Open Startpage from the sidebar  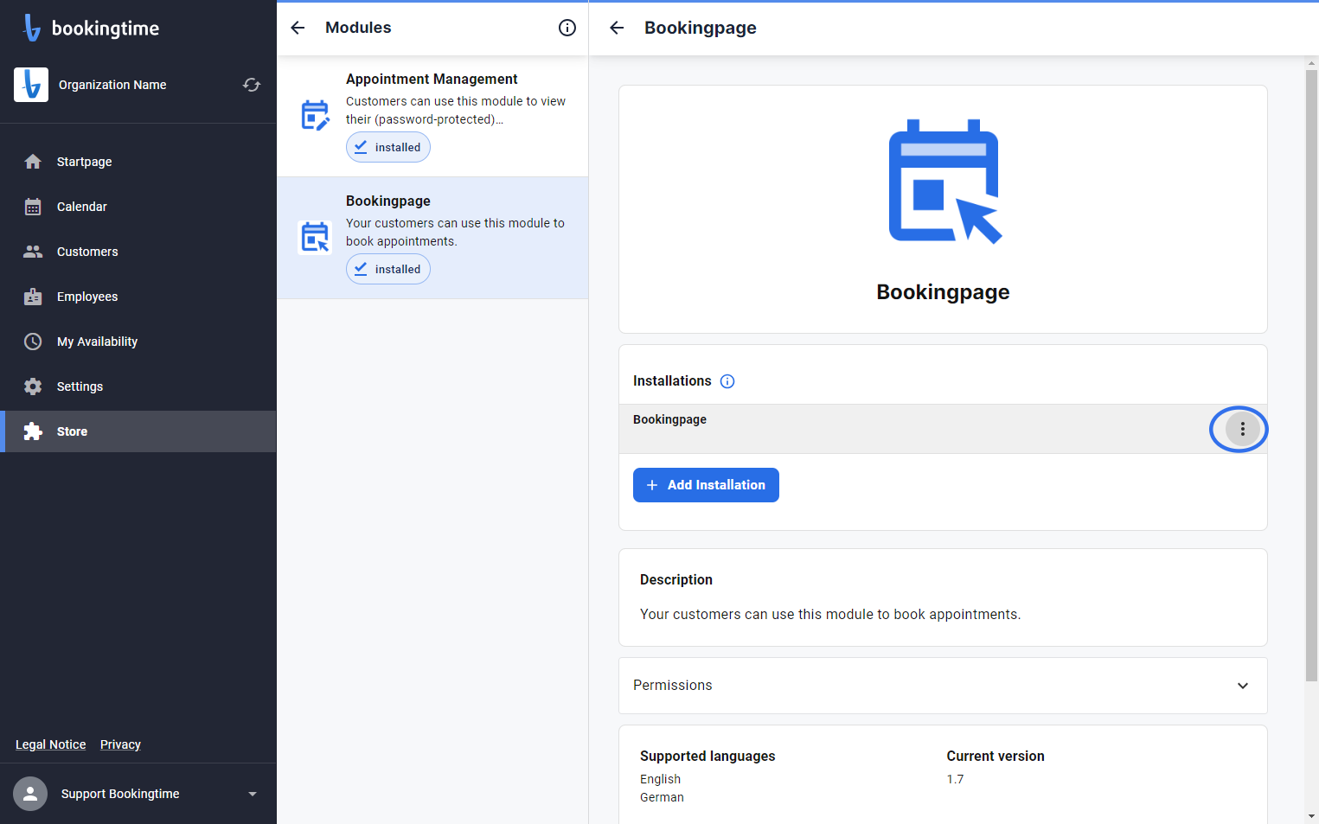pos(138,162)
